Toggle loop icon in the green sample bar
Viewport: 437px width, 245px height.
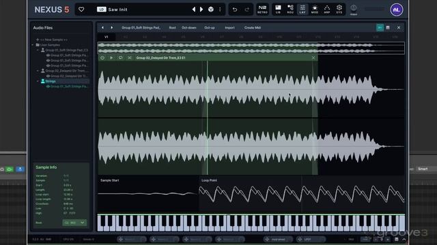120,58
